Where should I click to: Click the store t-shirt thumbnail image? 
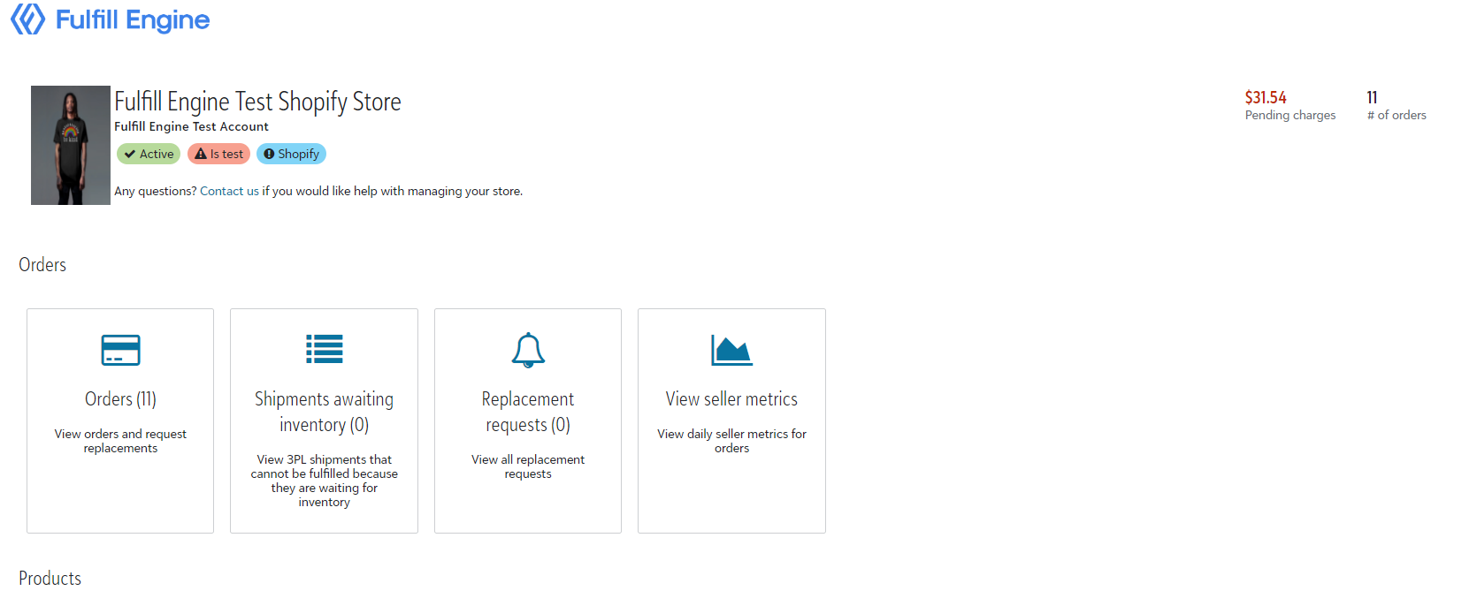71,145
